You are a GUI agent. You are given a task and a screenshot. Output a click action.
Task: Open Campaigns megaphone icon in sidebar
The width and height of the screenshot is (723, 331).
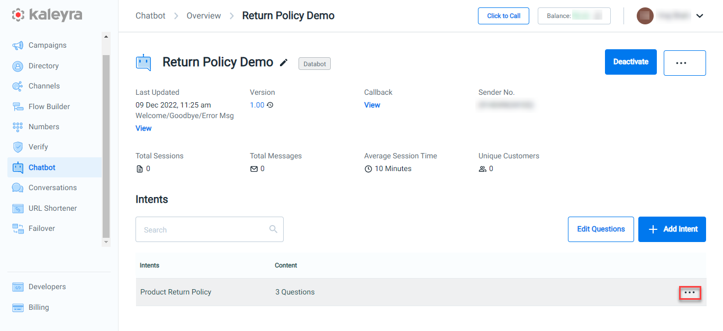pyautogui.click(x=18, y=46)
